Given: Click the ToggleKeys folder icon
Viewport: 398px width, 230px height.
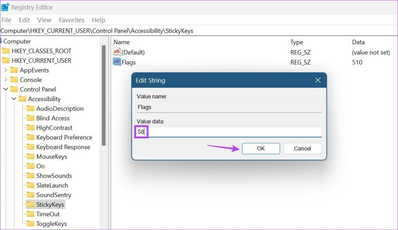Looking at the screenshot, I should point(31,224).
